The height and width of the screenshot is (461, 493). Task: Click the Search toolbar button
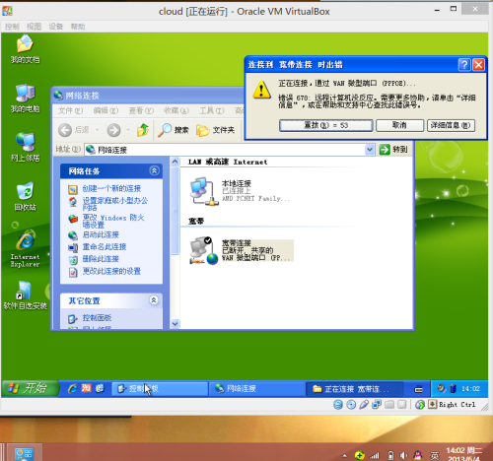coord(174,130)
